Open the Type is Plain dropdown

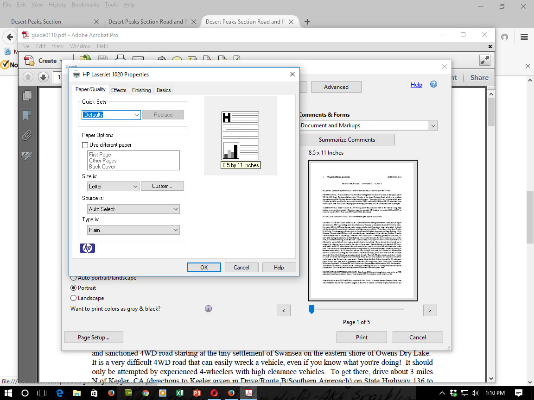[x=133, y=230]
